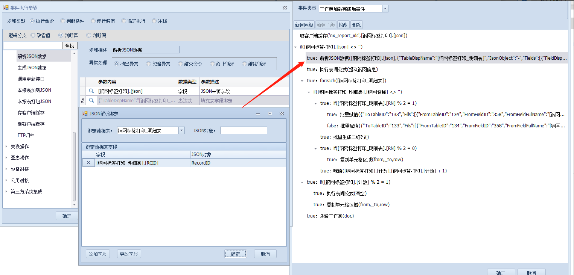Close the 事件执行步骤 window
Image resolution: width=574 pixels, height=275 pixels.
coord(285,8)
